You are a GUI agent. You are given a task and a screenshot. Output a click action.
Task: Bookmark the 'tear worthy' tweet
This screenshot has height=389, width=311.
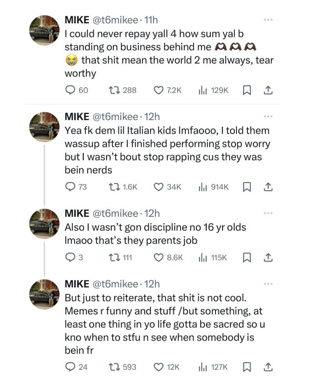247,90
